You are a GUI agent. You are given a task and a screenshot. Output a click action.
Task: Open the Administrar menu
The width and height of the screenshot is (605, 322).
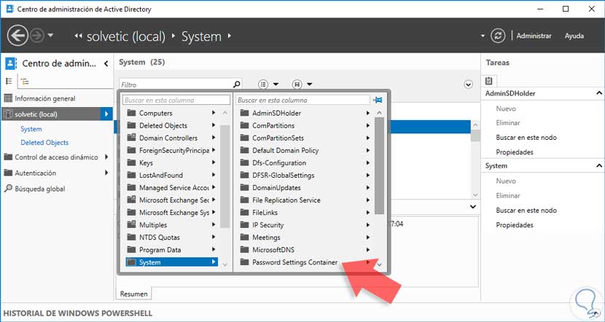click(534, 36)
